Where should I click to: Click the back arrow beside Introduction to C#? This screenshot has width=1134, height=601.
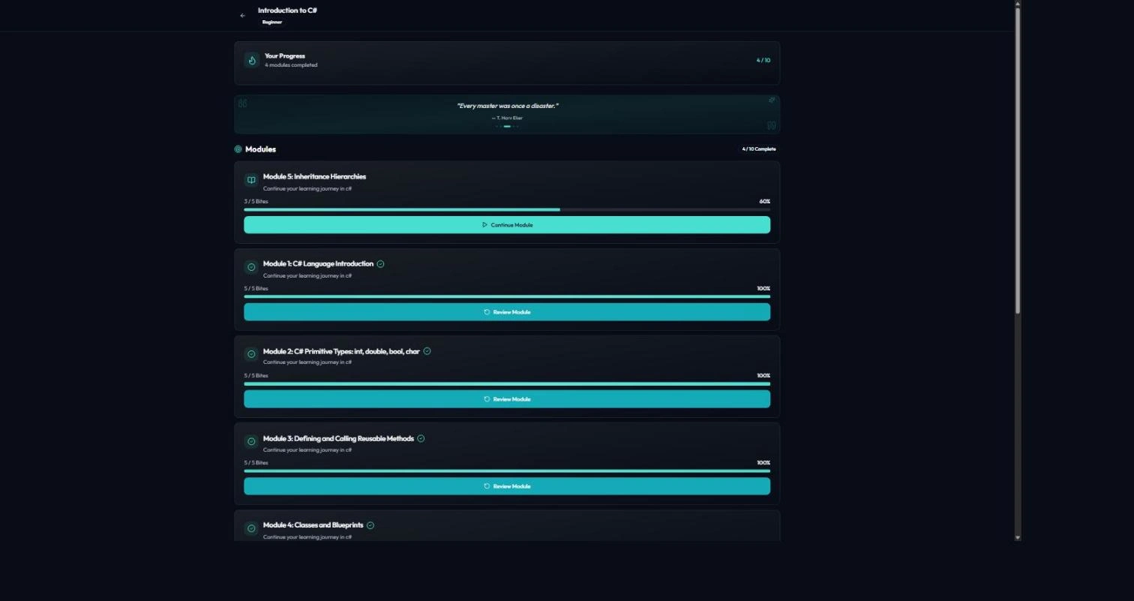point(242,16)
